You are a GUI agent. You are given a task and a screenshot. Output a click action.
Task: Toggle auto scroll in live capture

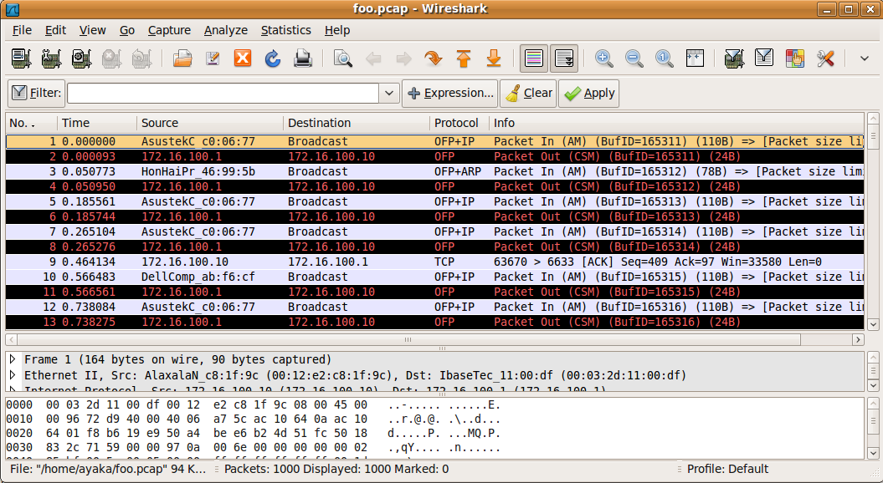(564, 58)
